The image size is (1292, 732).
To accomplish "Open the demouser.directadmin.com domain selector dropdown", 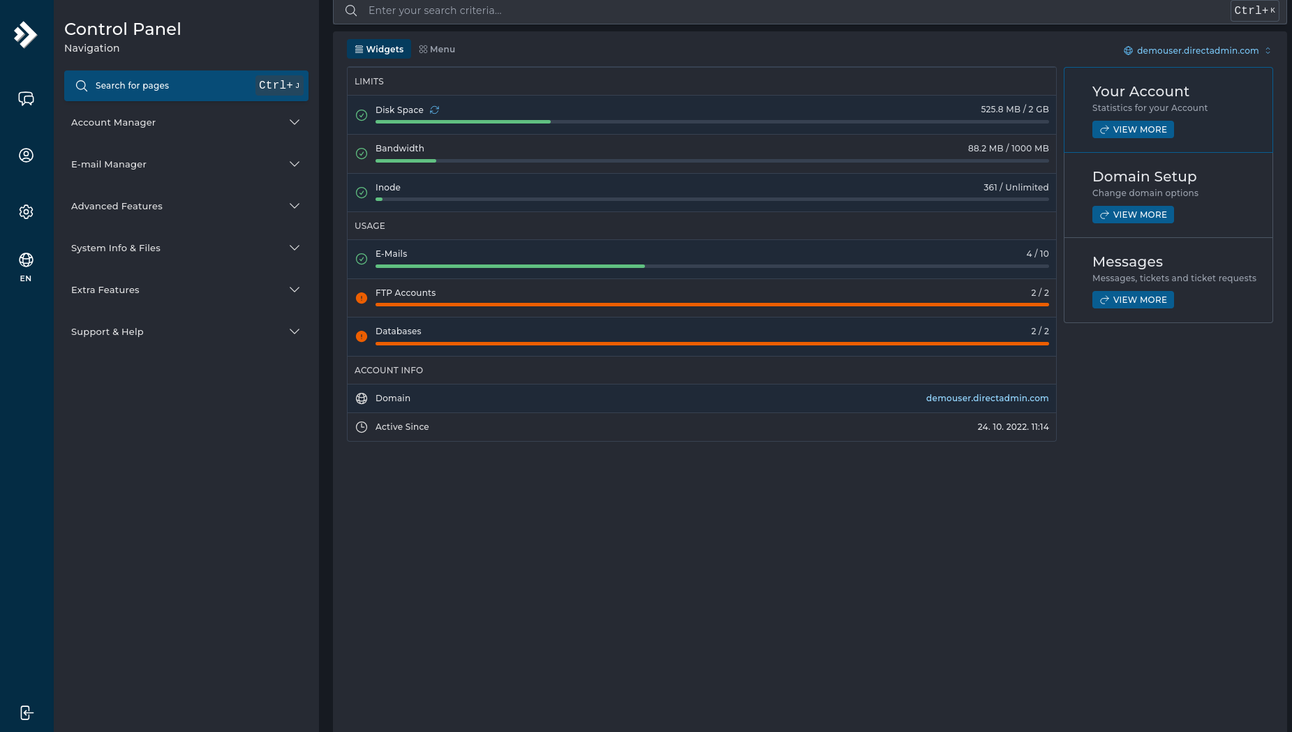I will pyautogui.click(x=1197, y=50).
